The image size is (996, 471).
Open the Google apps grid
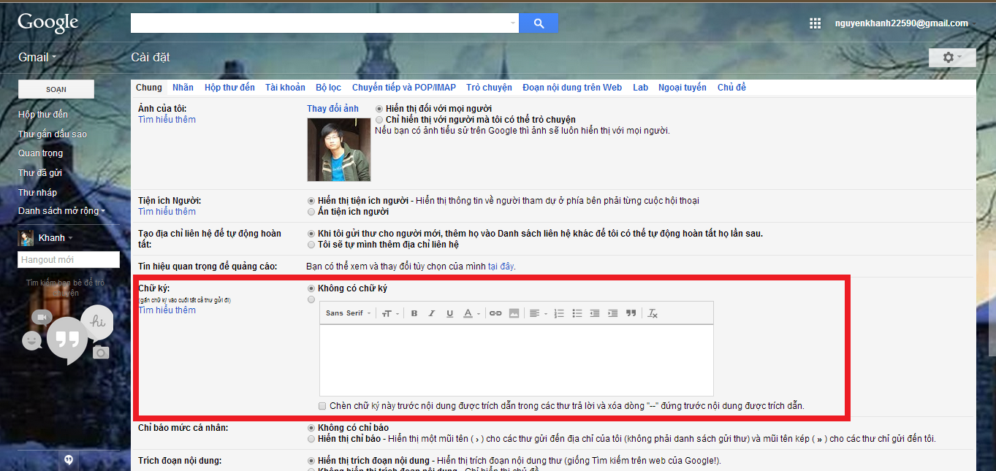click(x=815, y=23)
